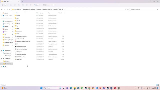
Task: Click the Share icon in the toolbar
Action: (x=27, y=5)
